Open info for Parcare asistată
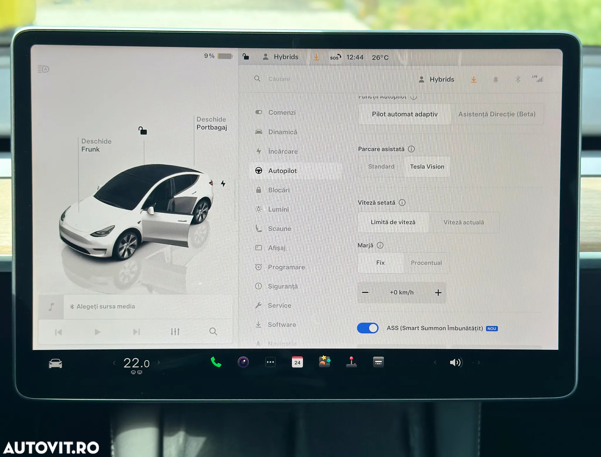Image resolution: width=601 pixels, height=457 pixels. click(x=411, y=149)
